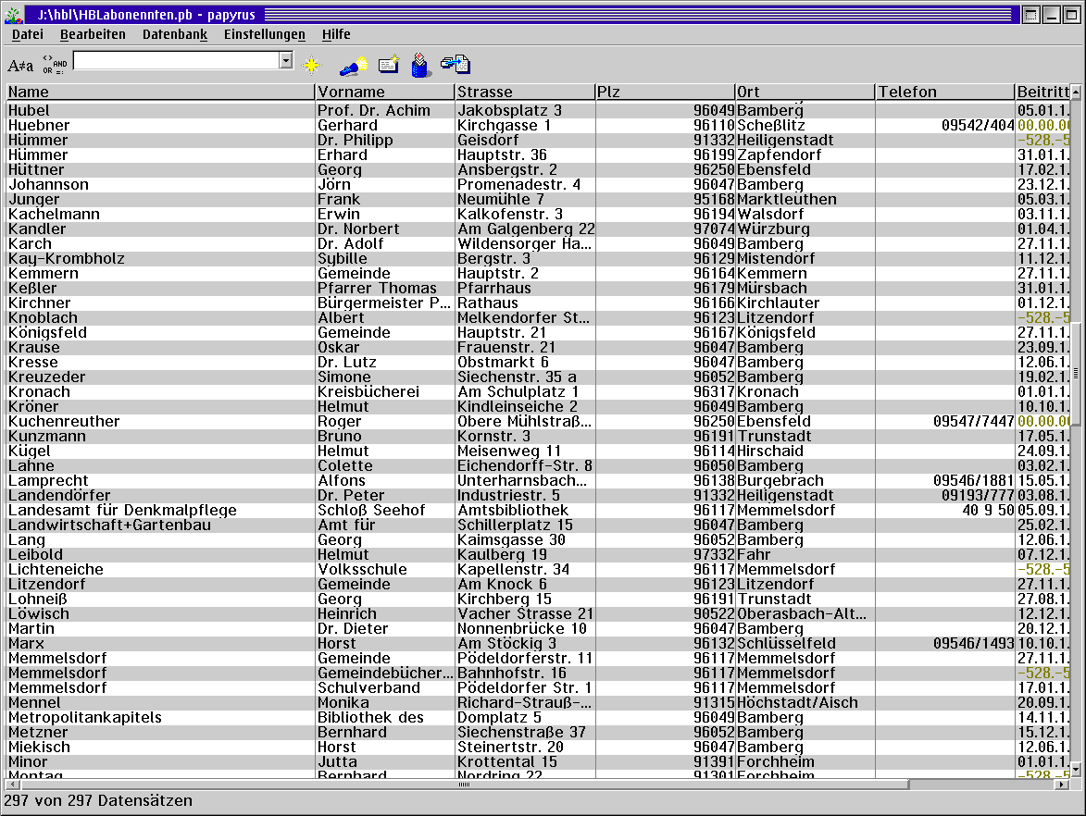Sort by the Name column header
Screen dimensions: 1086x816
click(x=160, y=92)
